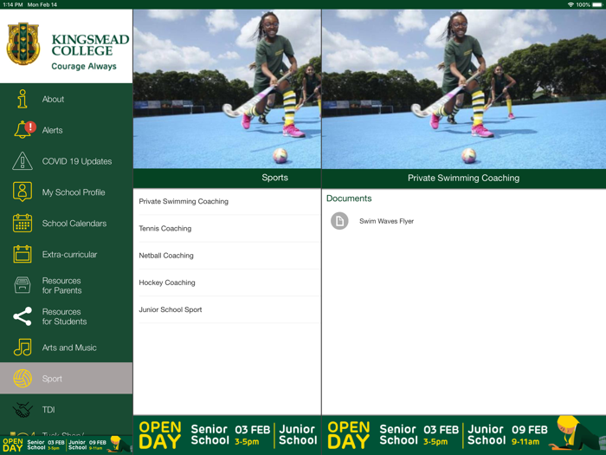The image size is (606, 455).
Task: Tap the Sport volleyball icon
Action: click(x=23, y=379)
